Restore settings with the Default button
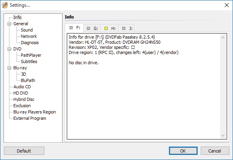The width and height of the screenshot is (233, 160). click(24, 151)
